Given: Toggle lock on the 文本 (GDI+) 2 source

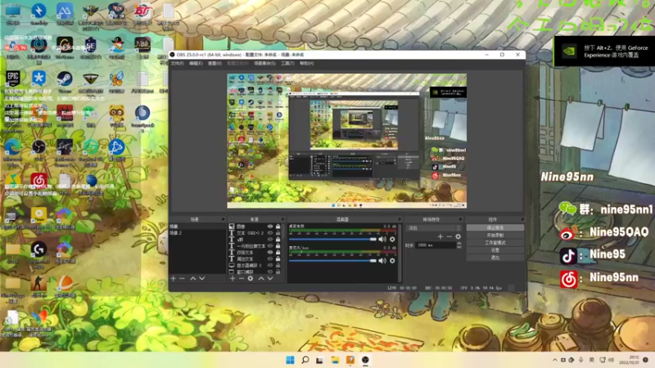Looking at the screenshot, I should click(278, 233).
